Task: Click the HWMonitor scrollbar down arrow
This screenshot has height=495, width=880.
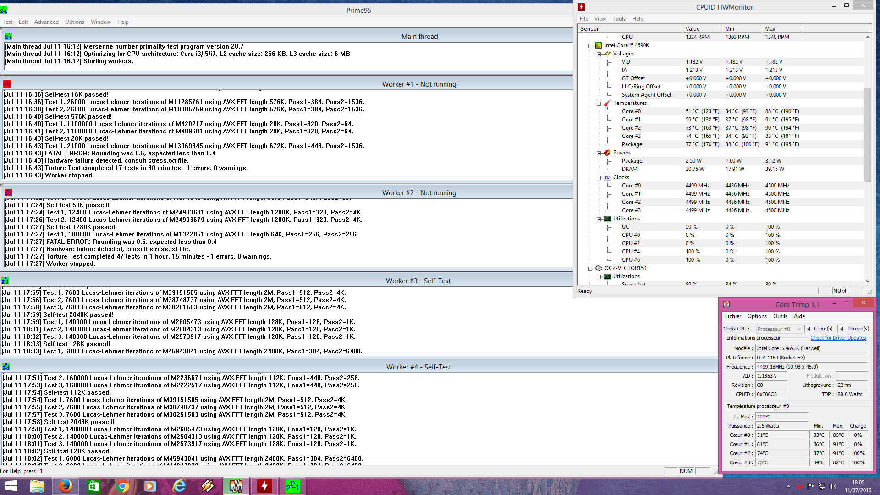Action: pyautogui.click(x=868, y=281)
